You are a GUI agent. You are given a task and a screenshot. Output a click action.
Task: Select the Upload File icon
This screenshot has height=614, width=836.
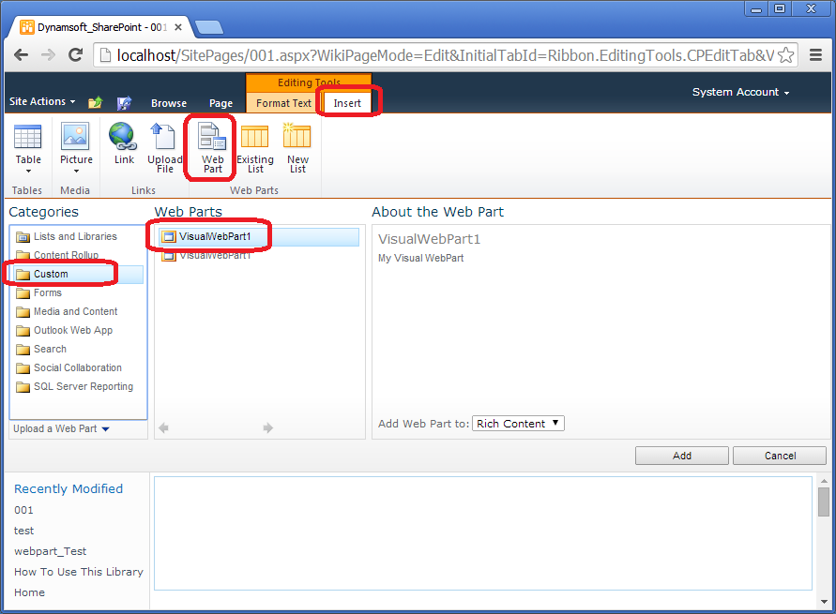tap(164, 138)
